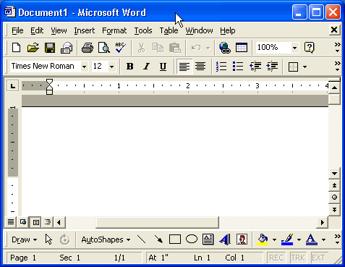
Task: Insert hyperlink globe icon
Action: click(225, 48)
